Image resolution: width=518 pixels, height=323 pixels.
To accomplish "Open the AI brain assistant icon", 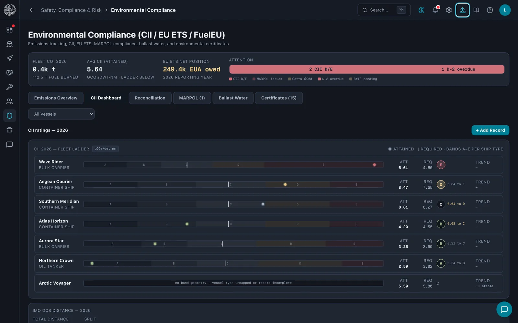I will pos(422,10).
